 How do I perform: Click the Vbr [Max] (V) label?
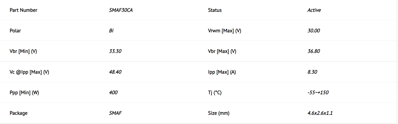pyautogui.click(x=222, y=51)
